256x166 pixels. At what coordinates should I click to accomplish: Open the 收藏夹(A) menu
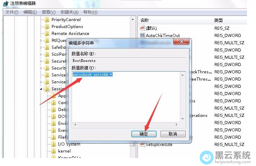coord(70,12)
